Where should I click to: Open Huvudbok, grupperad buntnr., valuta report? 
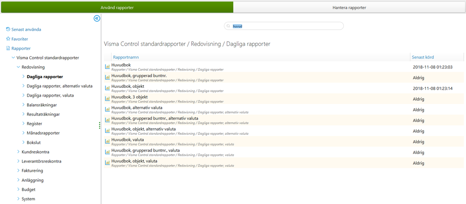[146, 151]
